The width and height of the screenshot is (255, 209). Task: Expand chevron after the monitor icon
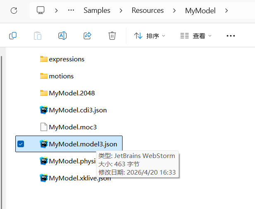[x=56, y=11]
